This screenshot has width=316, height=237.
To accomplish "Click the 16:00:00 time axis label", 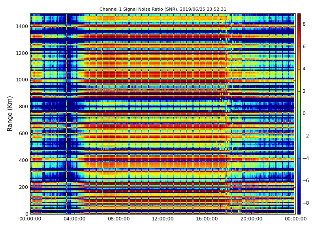I will (x=207, y=219).
